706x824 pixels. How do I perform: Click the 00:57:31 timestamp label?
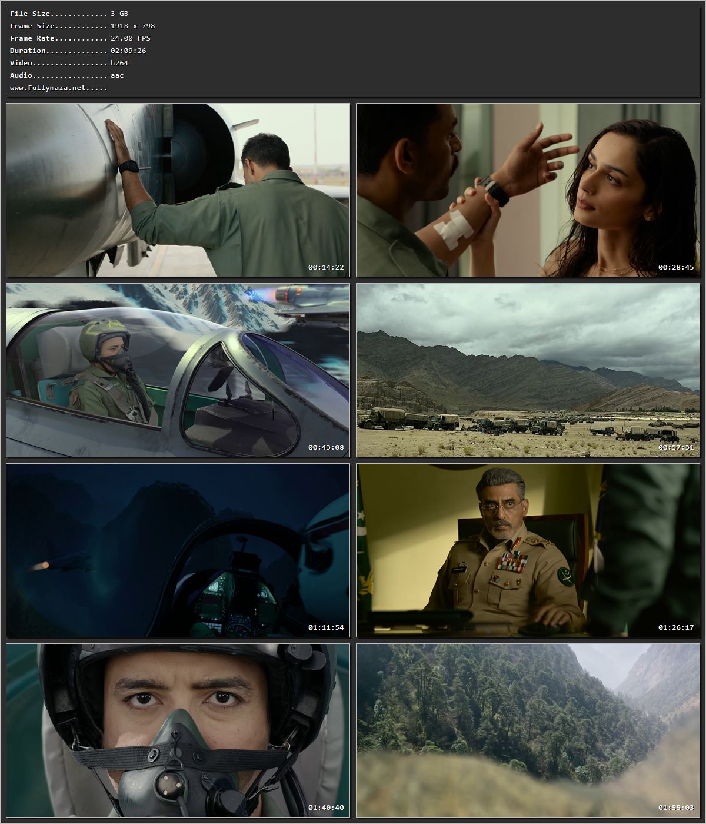click(676, 447)
